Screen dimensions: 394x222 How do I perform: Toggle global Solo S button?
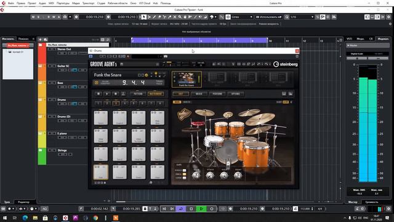click(38, 17)
